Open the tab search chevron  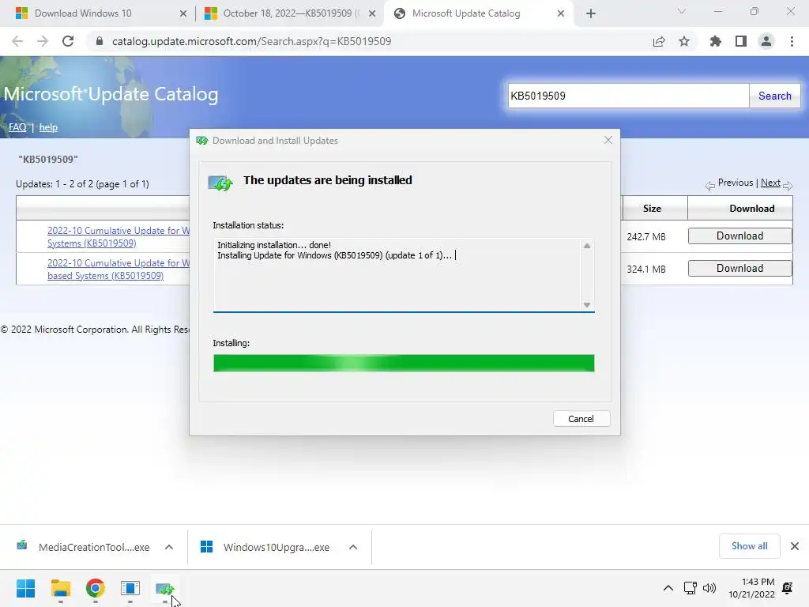tap(682, 11)
